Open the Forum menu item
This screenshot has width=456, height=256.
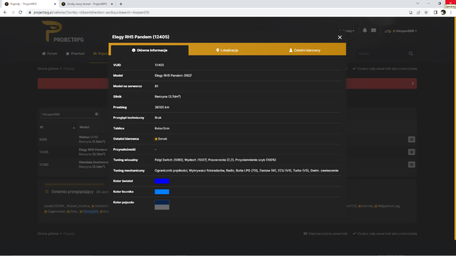pos(50,53)
